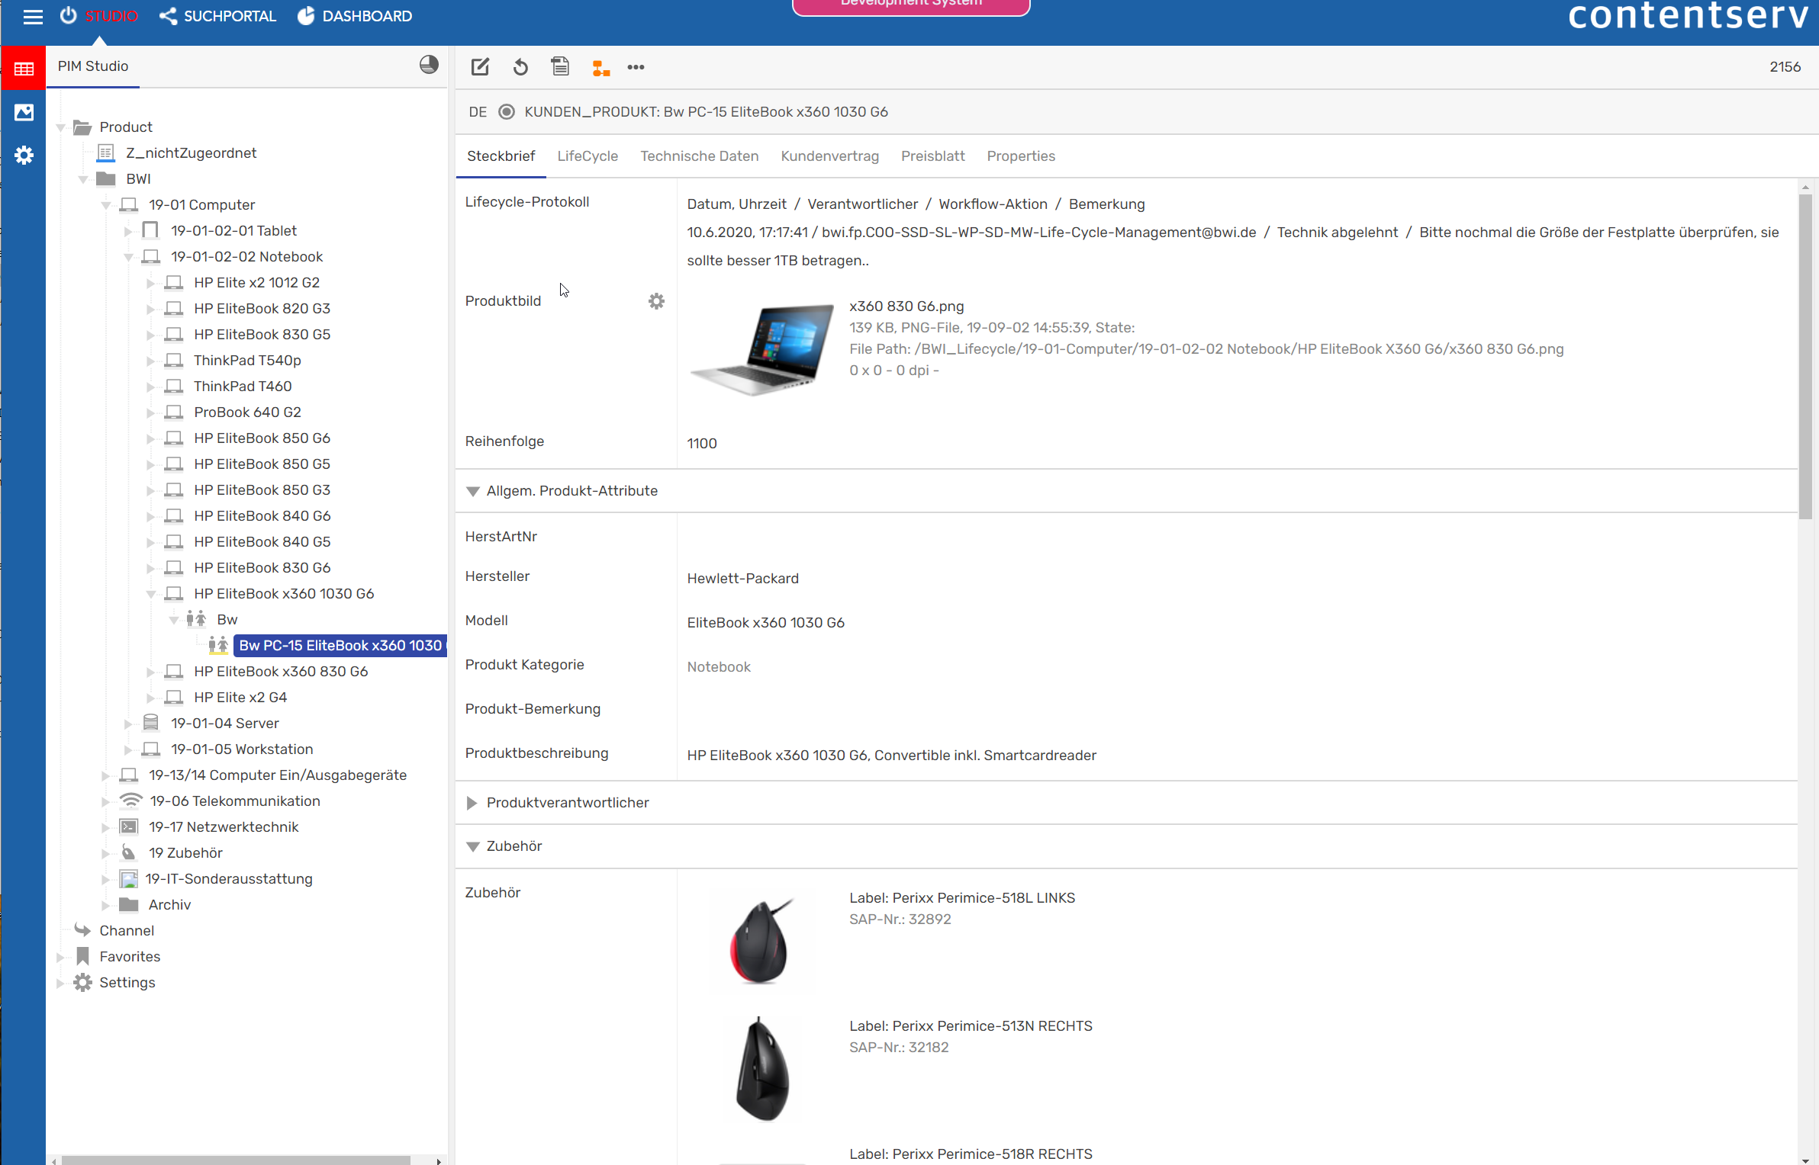Image resolution: width=1819 pixels, height=1165 pixels.
Task: Select the ProBook 640 G2 tree item
Action: tap(247, 412)
